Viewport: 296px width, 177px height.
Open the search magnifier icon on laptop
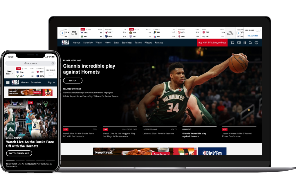click(250, 43)
